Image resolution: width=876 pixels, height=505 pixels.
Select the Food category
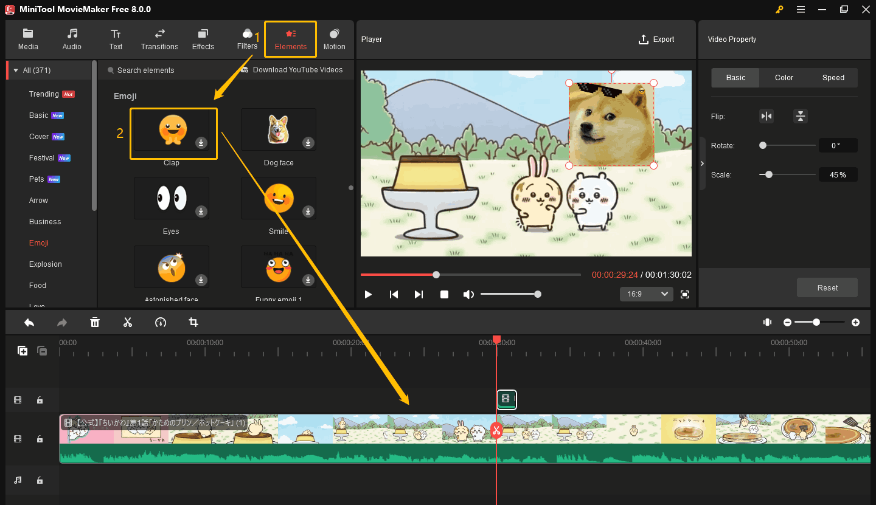38,286
